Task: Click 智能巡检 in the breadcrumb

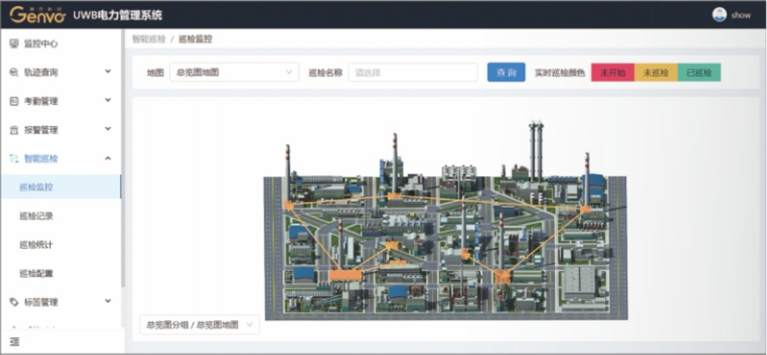Action: coord(149,39)
